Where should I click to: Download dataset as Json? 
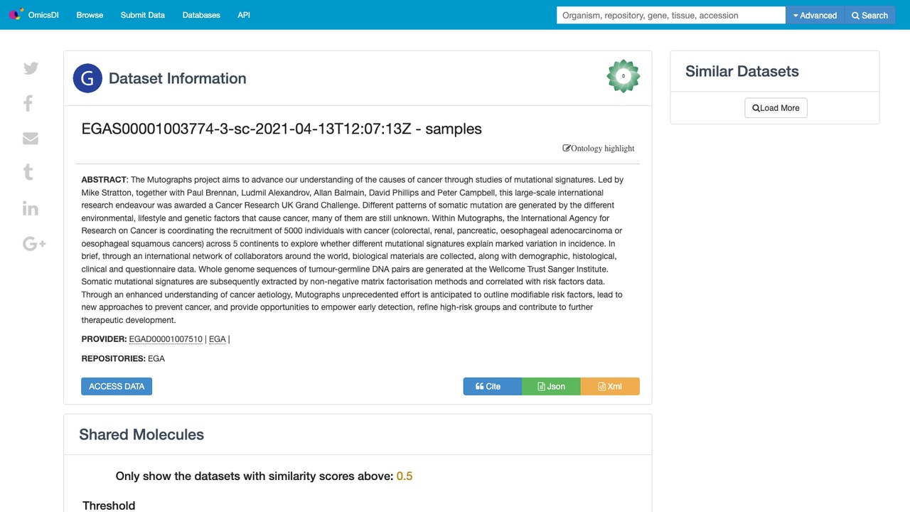[551, 386]
